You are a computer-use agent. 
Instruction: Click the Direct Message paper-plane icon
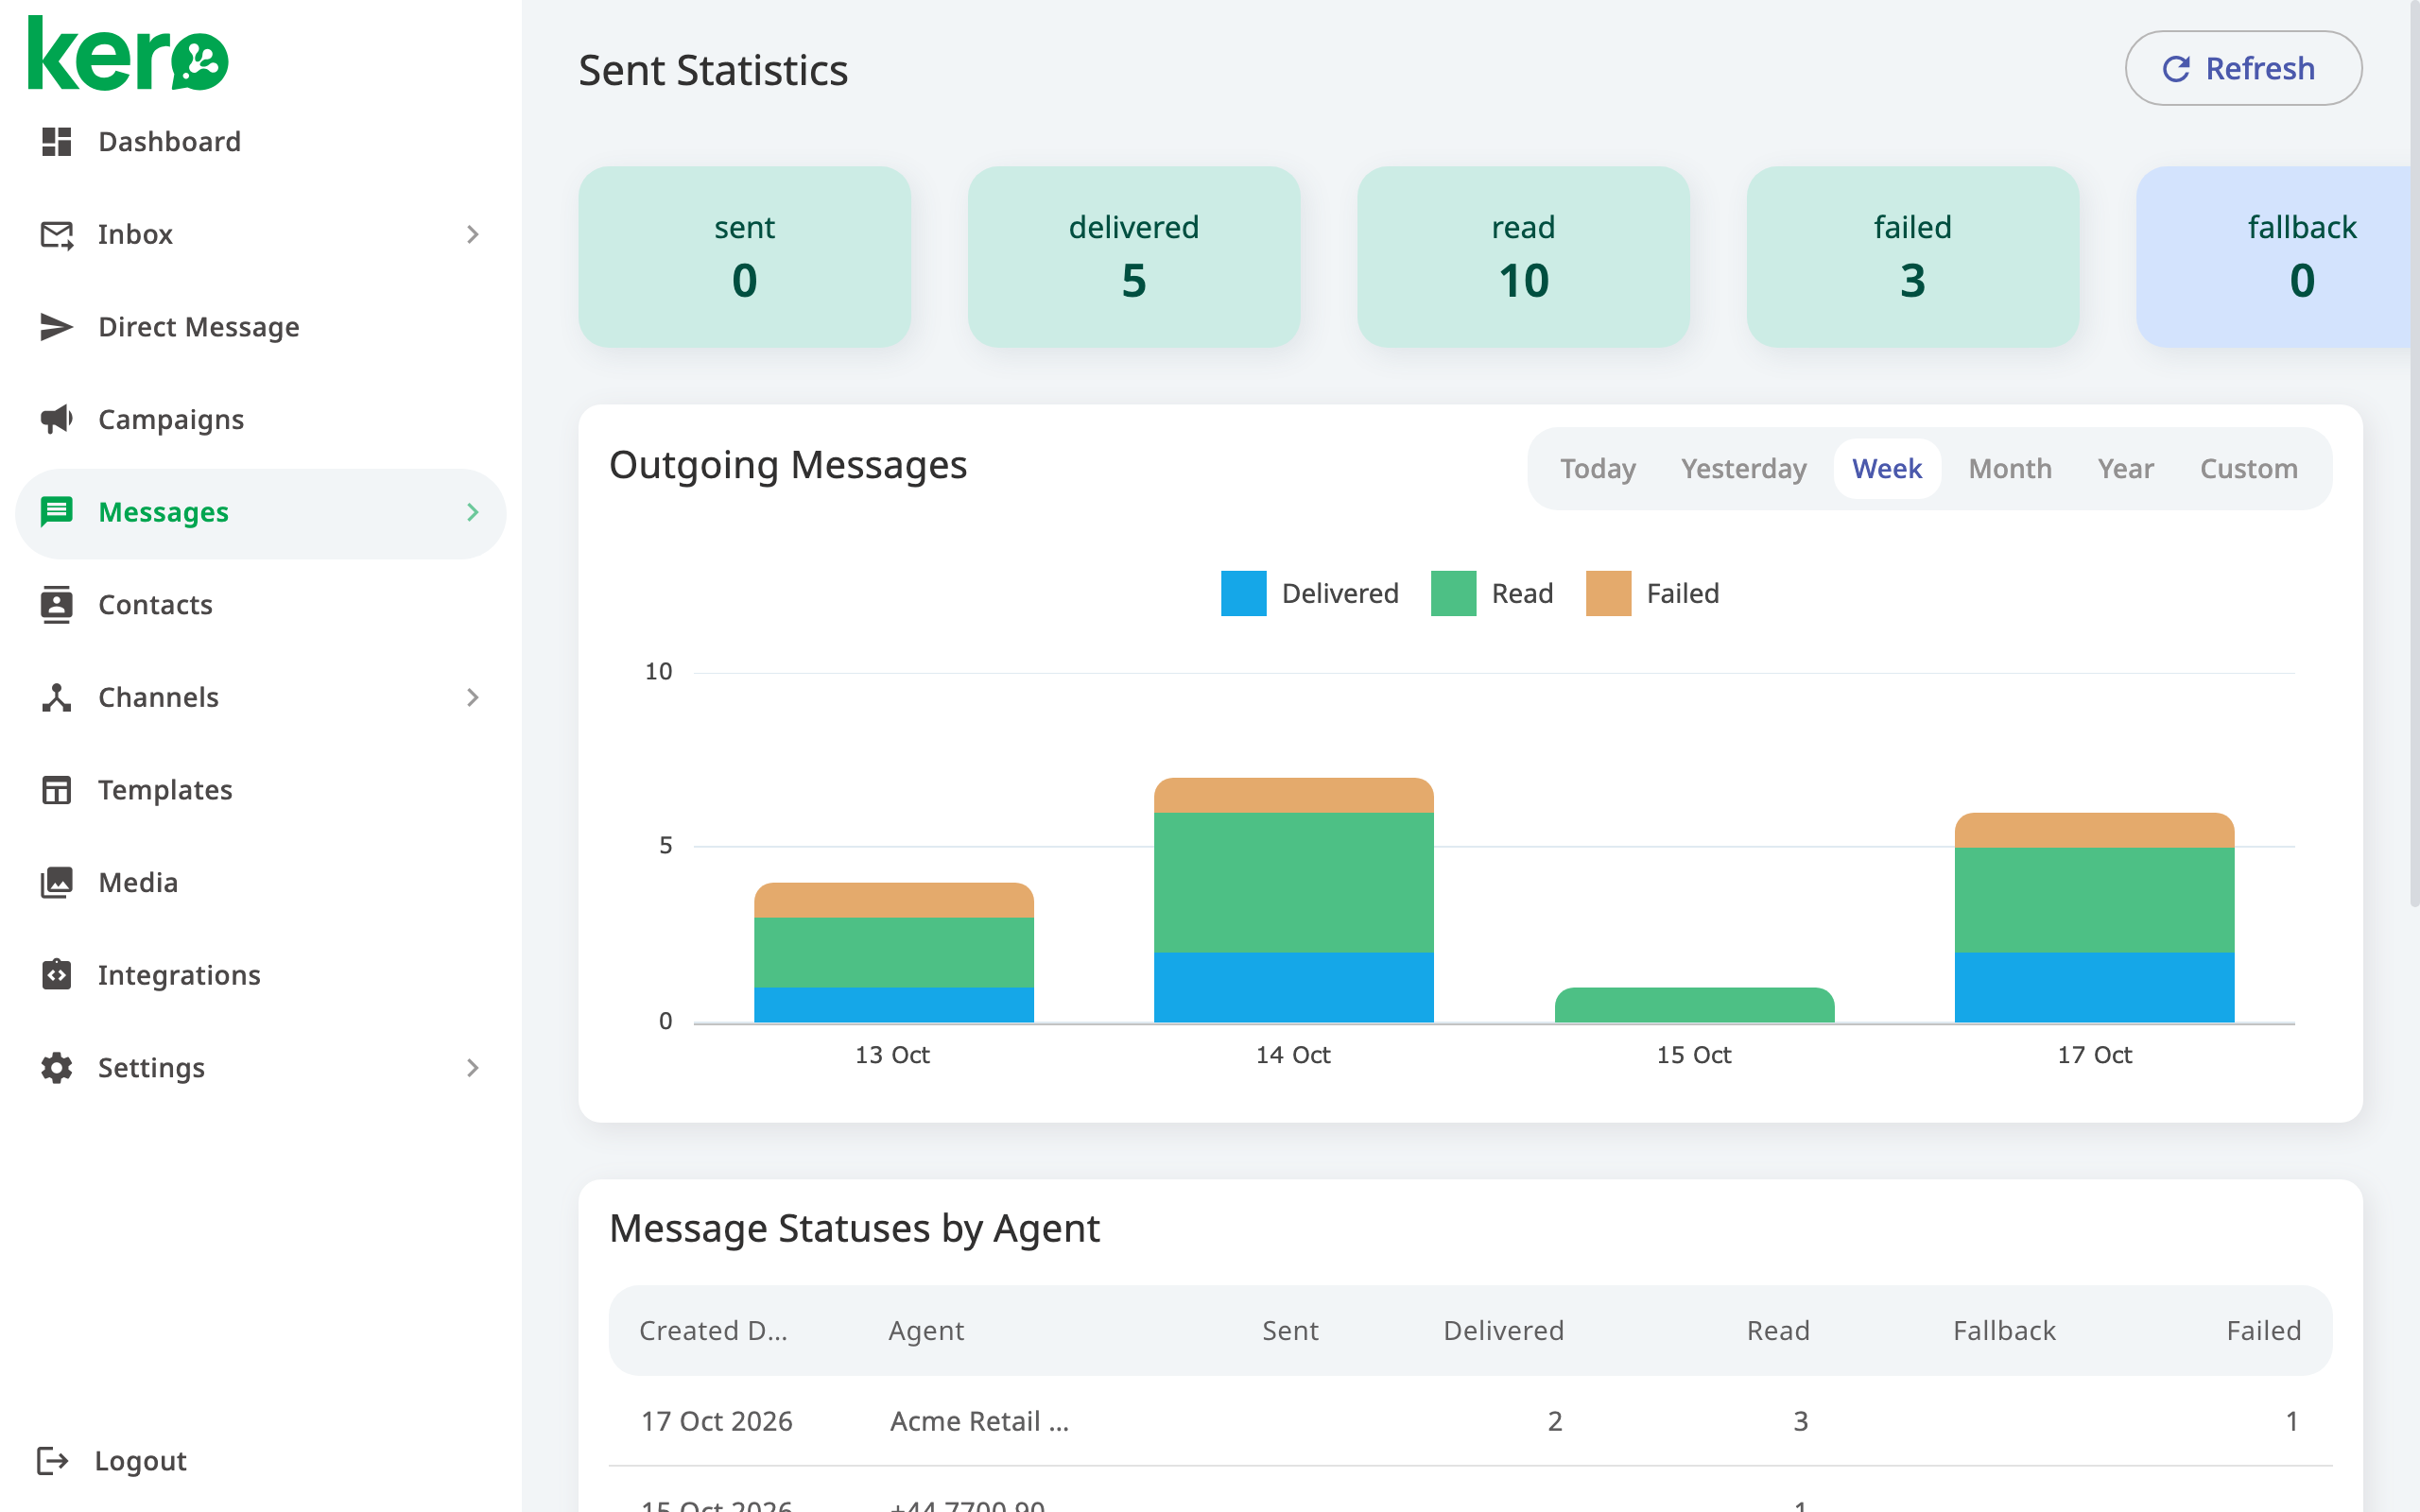(x=57, y=327)
